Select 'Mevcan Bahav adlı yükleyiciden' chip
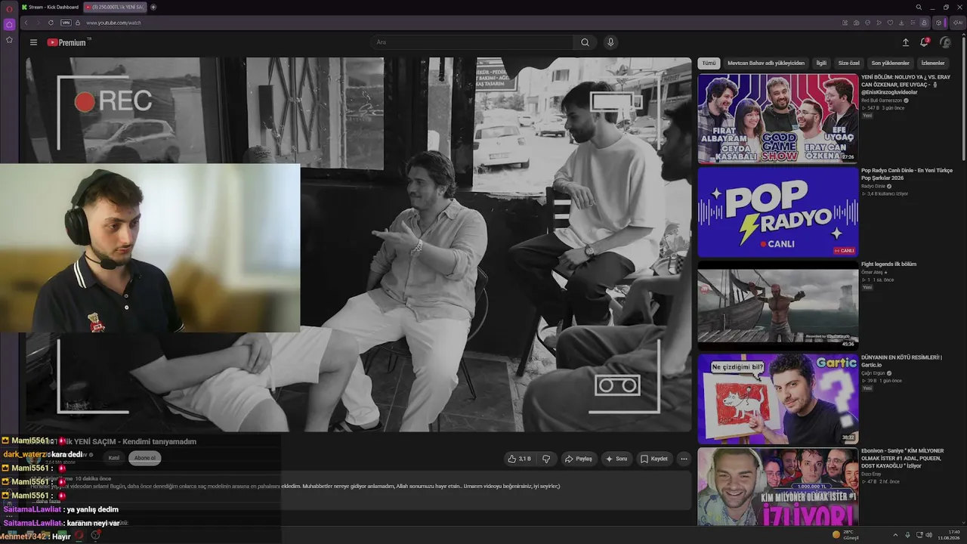Image resolution: width=967 pixels, height=544 pixels. pos(766,63)
